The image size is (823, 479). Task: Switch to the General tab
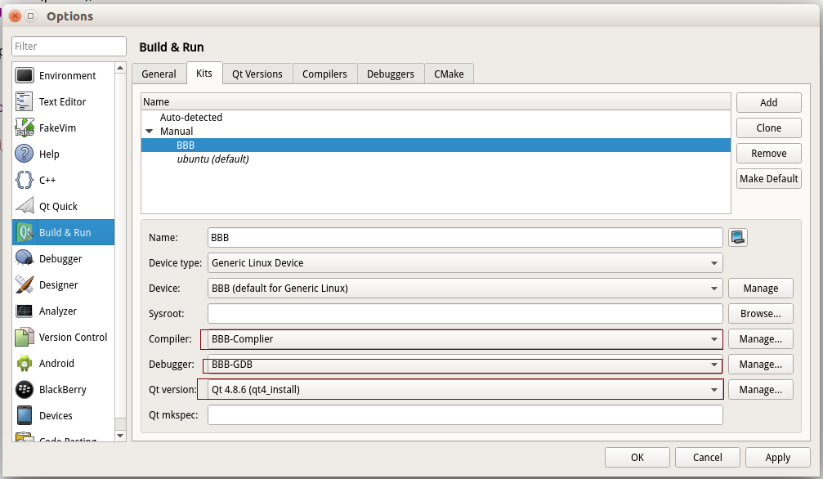(x=159, y=74)
